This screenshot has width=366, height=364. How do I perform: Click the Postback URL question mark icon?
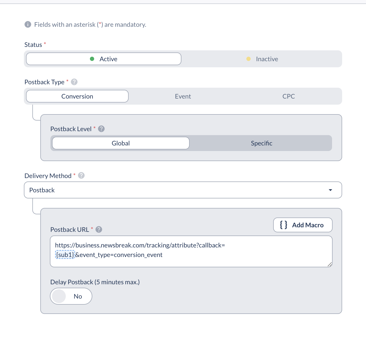click(98, 229)
